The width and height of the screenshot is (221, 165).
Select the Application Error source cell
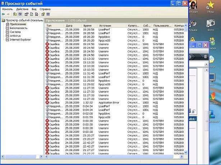tap(109, 103)
